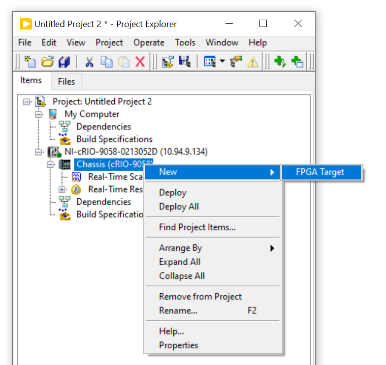Image resolution: width=386 pixels, height=365 pixels.
Task: Maximize the Project Explorer window
Action: pos(263,24)
